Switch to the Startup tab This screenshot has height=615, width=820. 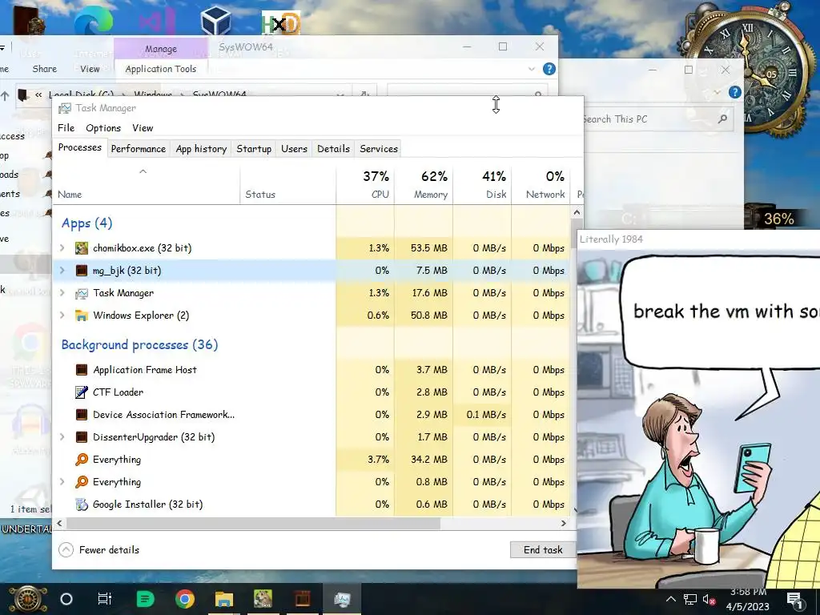[x=254, y=149]
